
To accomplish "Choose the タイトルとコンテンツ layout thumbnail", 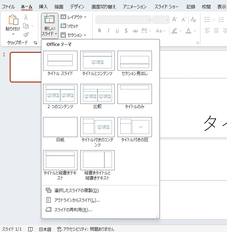I will tap(97, 61).
